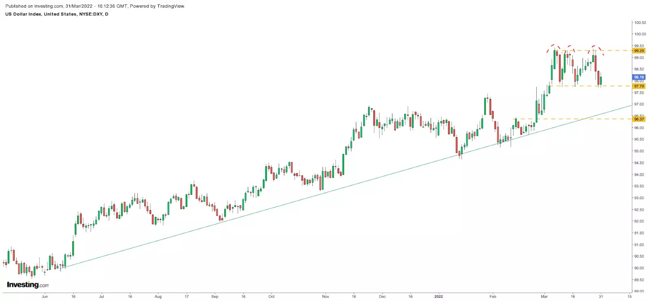Click the Nov label on date axis
The image size is (650, 301).
coord(325,297)
